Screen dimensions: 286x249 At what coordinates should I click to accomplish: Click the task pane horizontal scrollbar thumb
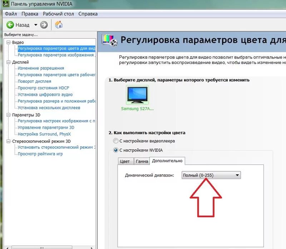coord(42,248)
